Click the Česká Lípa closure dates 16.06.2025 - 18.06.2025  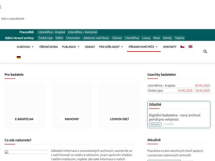point(194,91)
